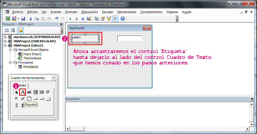
Task: Click View Object icon in Project pane
Action: (x=13, y=30)
